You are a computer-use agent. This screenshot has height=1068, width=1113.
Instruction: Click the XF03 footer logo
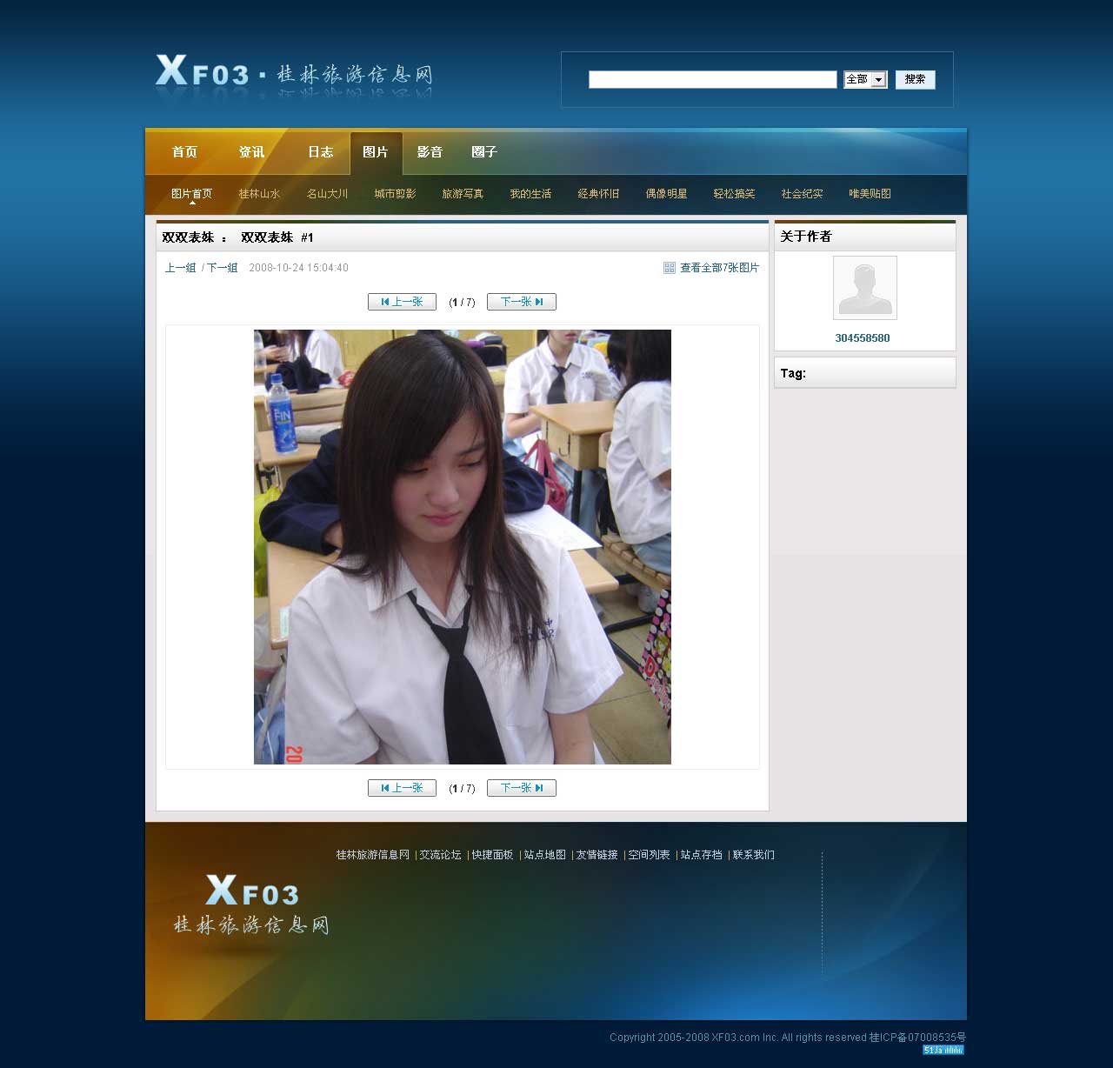[251, 904]
